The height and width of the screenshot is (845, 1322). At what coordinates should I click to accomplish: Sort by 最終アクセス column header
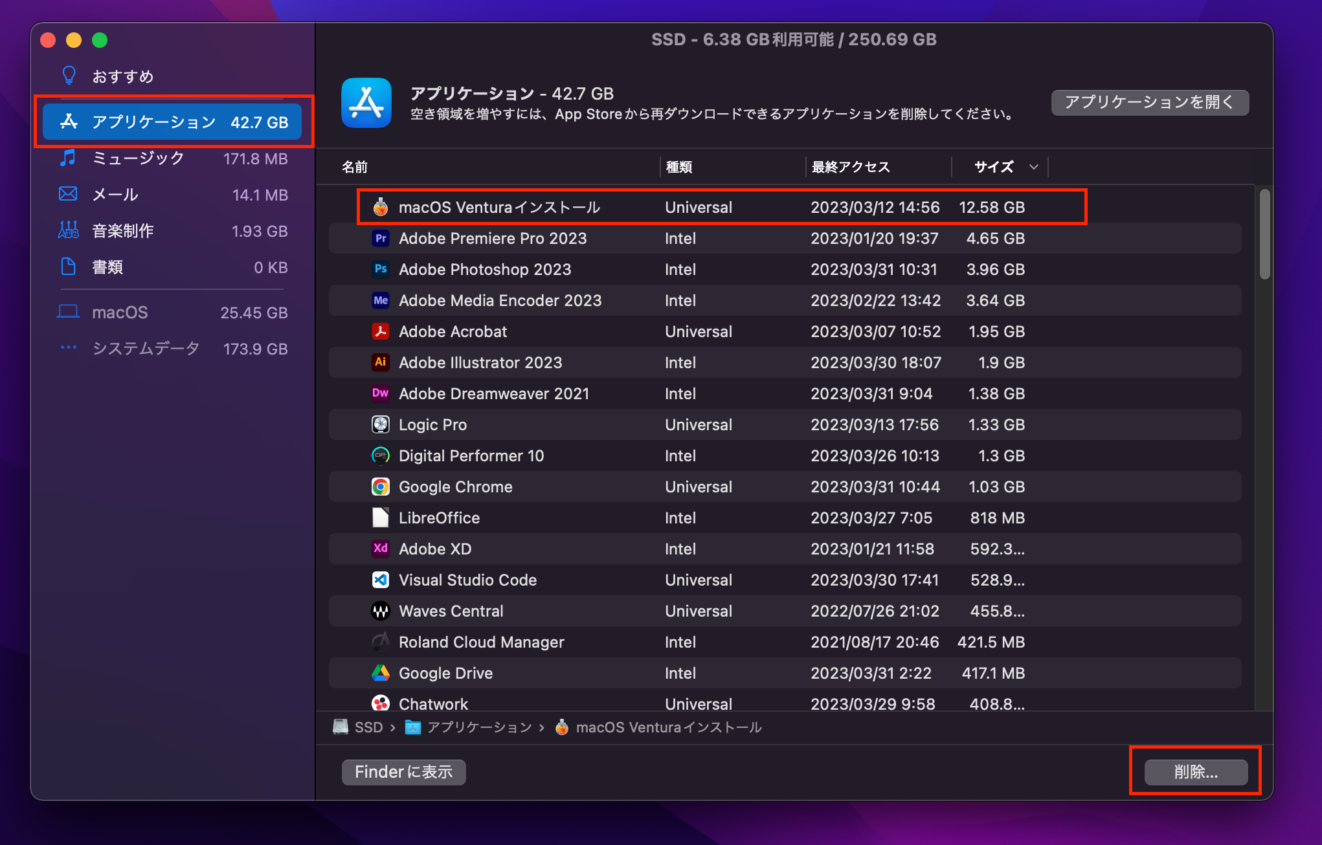(851, 167)
